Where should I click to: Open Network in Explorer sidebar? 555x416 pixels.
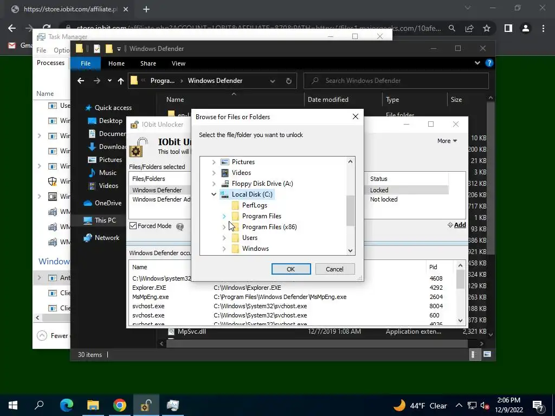pyautogui.click(x=101, y=238)
